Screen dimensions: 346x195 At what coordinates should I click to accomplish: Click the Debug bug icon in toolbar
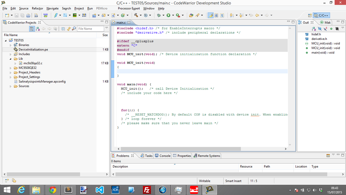pos(159,15)
